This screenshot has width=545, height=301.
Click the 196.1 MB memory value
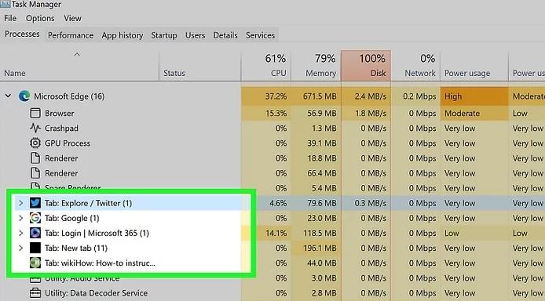[x=320, y=248]
